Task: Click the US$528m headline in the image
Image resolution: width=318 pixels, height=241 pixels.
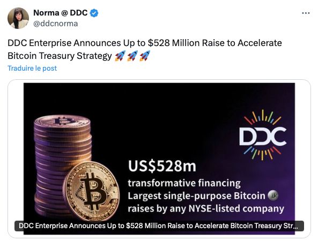Action: point(162,166)
